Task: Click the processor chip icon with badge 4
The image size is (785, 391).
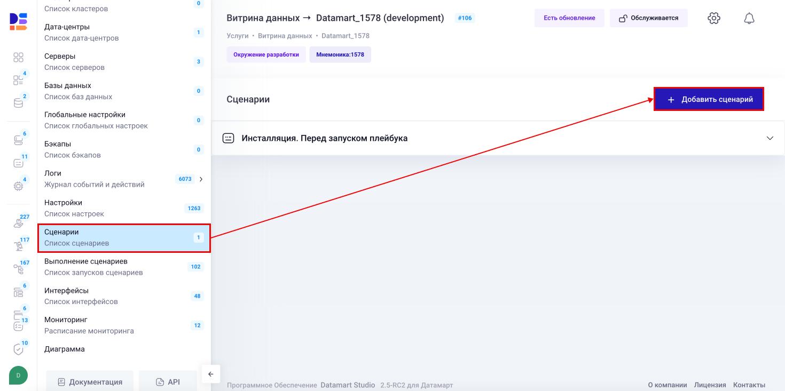Action: (x=18, y=186)
